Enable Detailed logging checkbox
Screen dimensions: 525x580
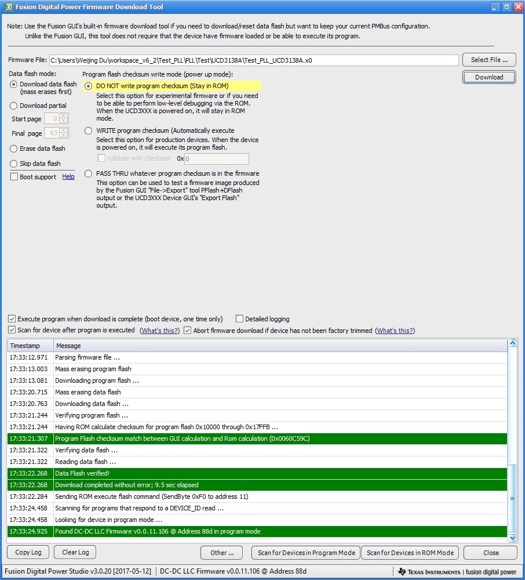point(239,319)
